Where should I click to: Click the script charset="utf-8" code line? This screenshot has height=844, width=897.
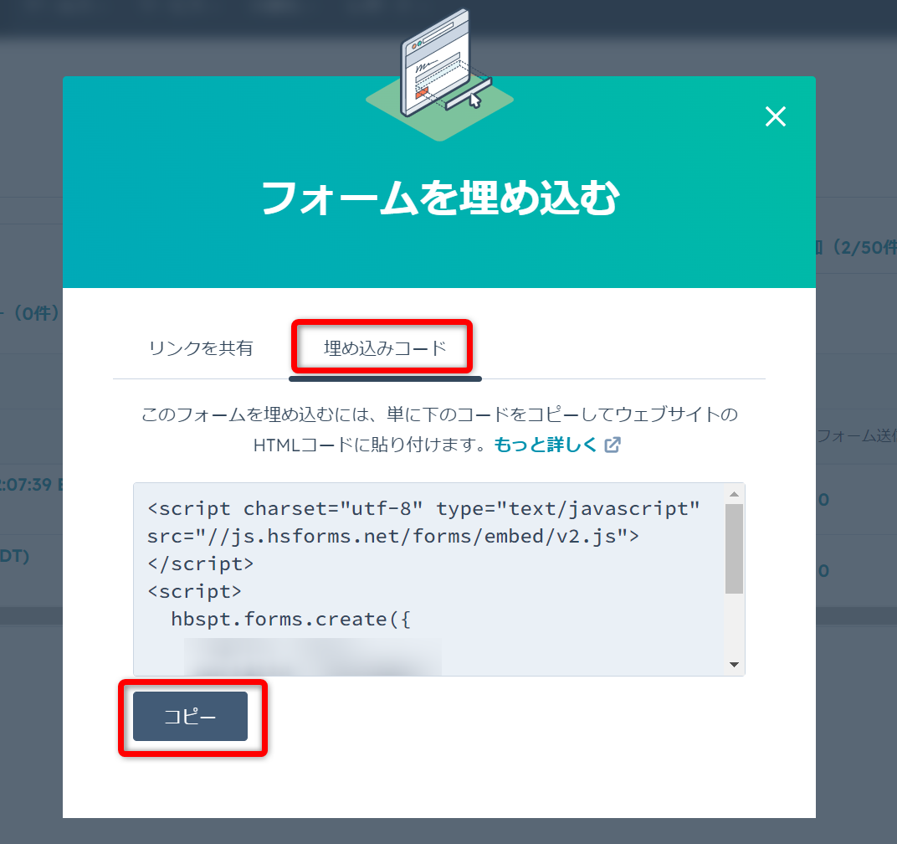424,509
